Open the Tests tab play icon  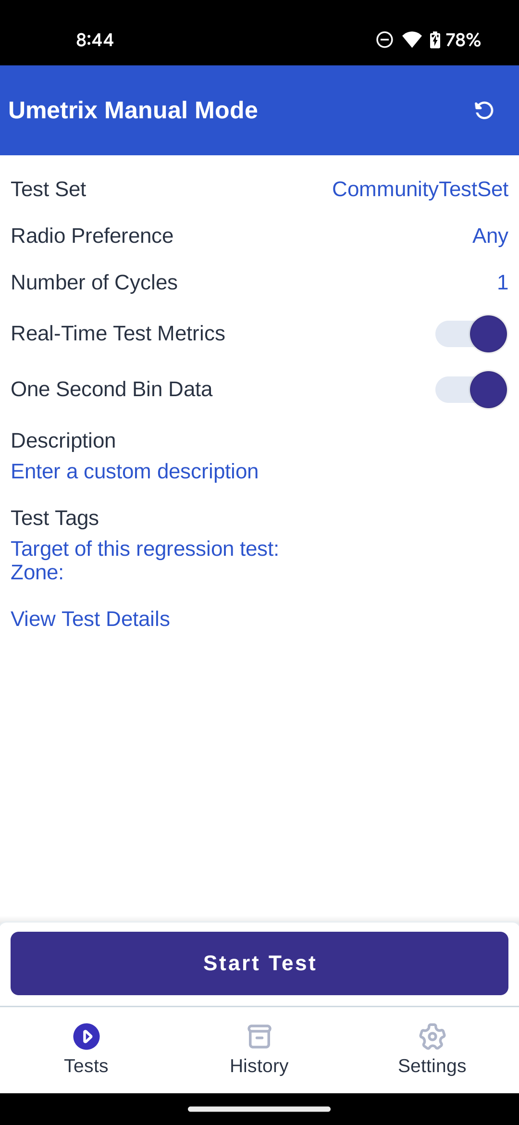pyautogui.click(x=86, y=1037)
